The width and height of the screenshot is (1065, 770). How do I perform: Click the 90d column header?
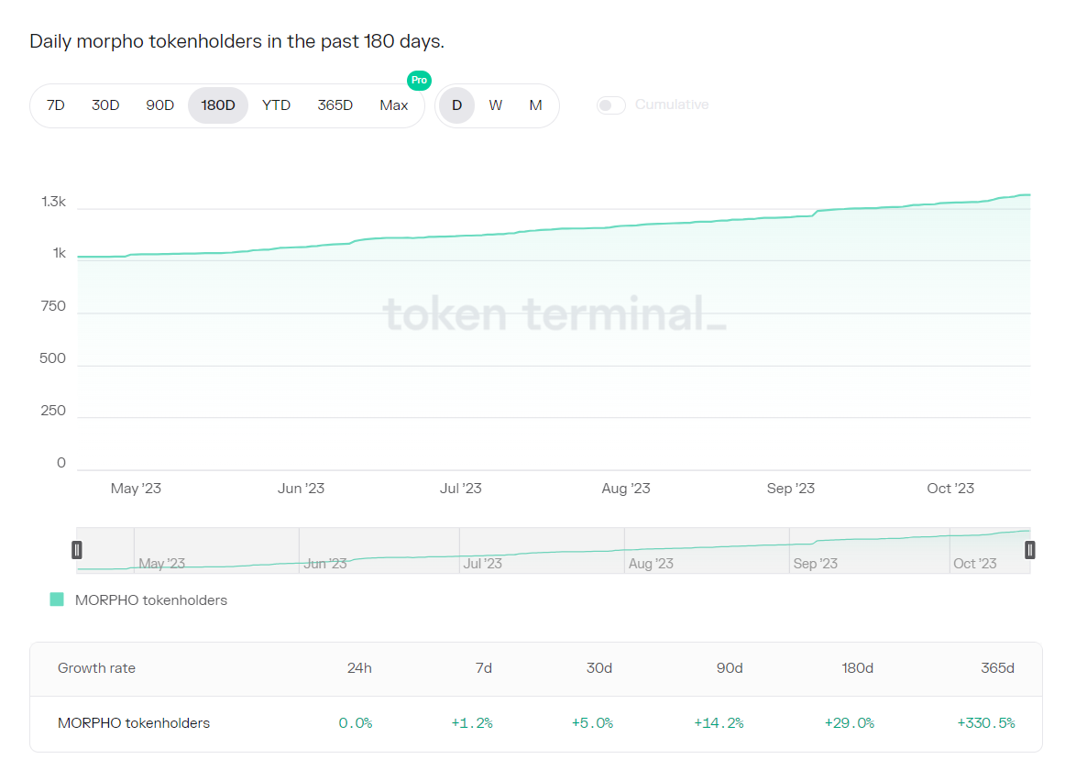tap(730, 668)
